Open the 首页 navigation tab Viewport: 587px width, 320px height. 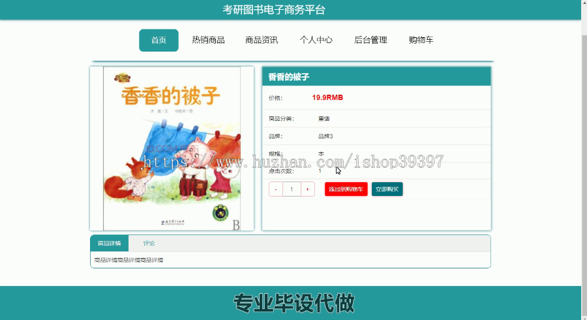coord(158,40)
